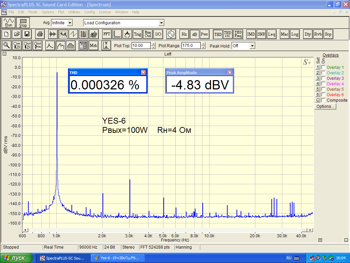Open the Config menu
The height and width of the screenshot is (263, 350).
(x=90, y=12)
